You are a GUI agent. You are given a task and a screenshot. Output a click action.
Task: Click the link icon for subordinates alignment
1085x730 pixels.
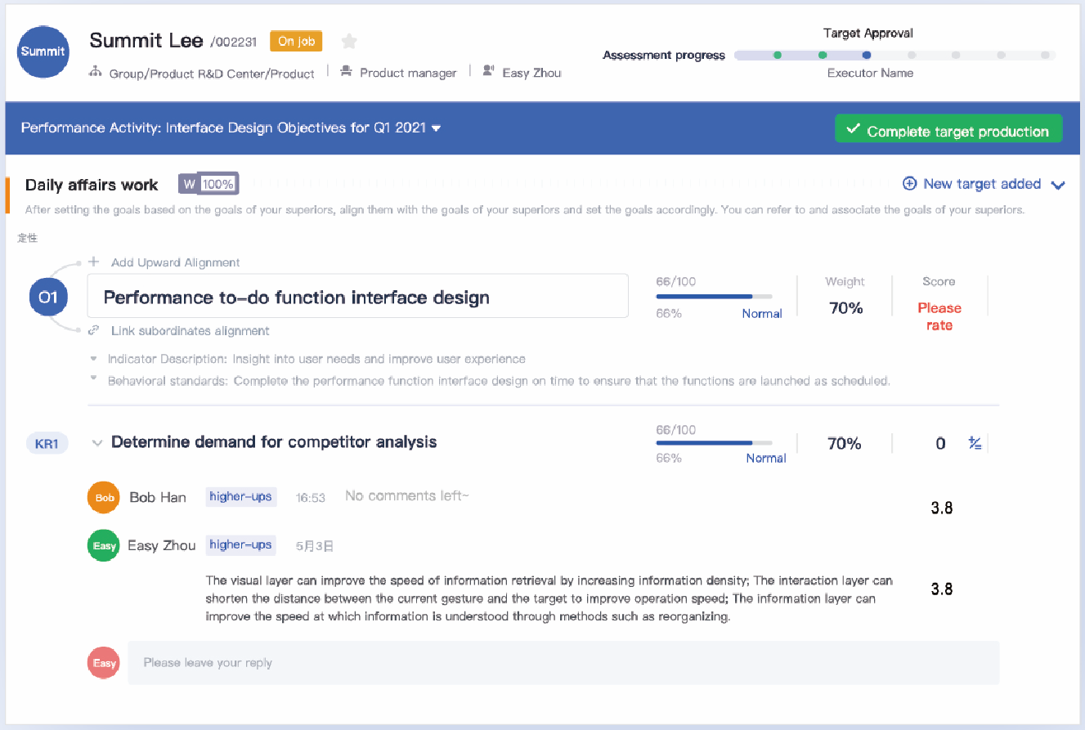click(x=94, y=330)
